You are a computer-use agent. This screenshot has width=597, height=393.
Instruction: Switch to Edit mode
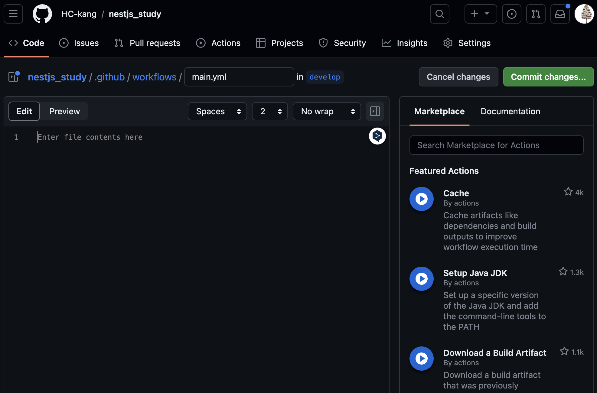click(24, 111)
